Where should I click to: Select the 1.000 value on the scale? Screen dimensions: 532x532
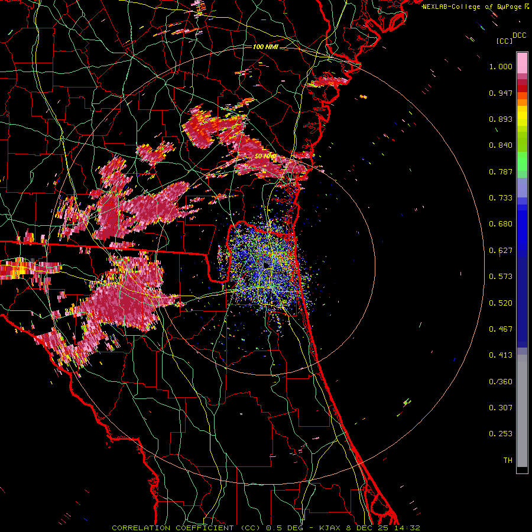501,66
